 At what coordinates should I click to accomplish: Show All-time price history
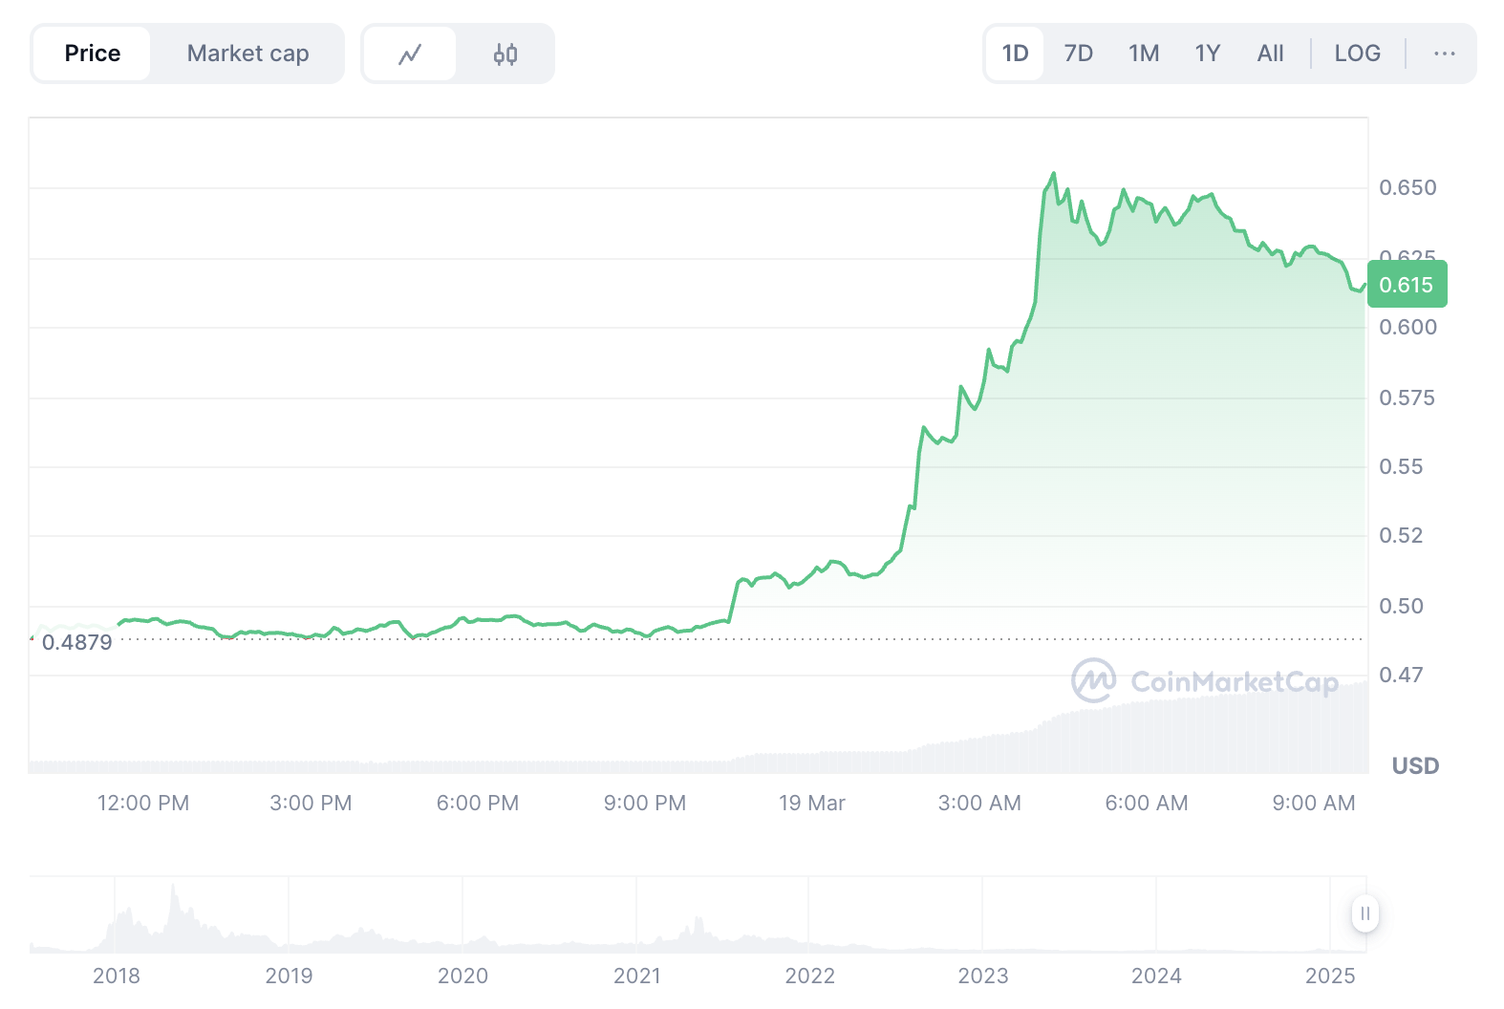1270,54
